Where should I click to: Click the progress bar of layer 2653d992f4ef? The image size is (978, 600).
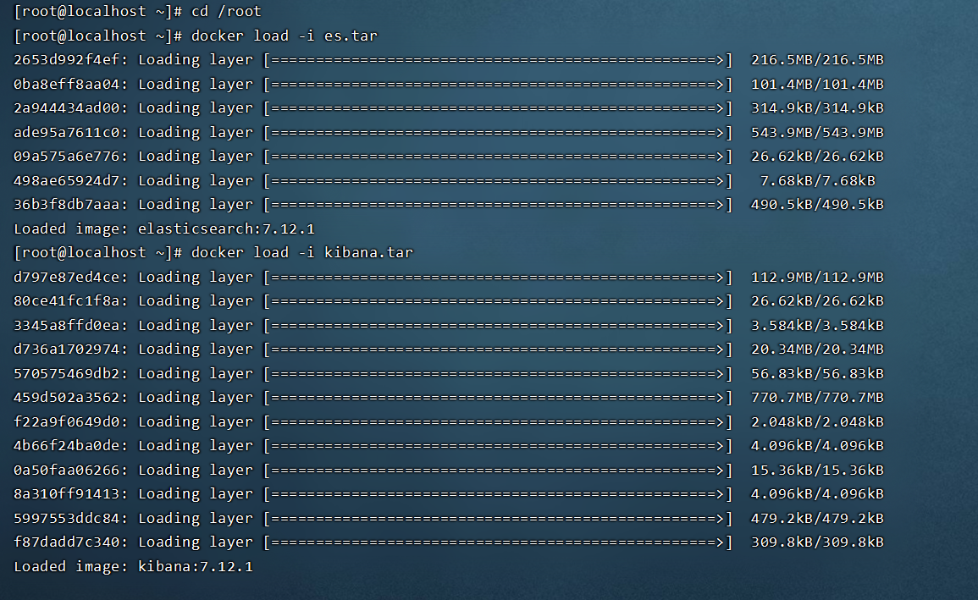[x=498, y=60]
